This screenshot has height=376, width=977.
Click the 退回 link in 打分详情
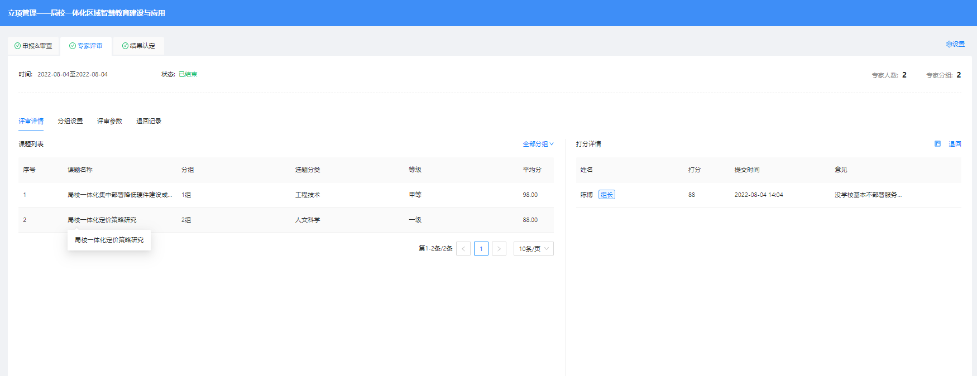coord(955,144)
